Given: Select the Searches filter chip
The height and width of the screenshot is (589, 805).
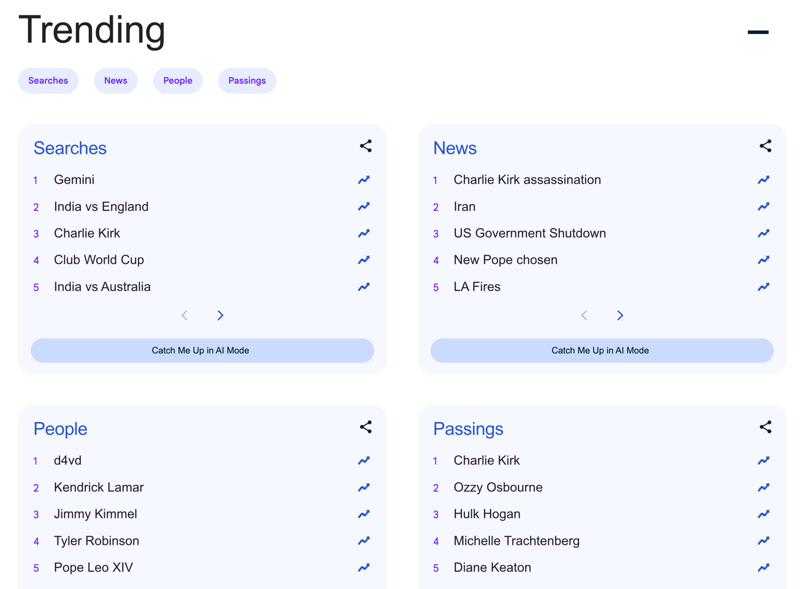Looking at the screenshot, I should 48,81.
